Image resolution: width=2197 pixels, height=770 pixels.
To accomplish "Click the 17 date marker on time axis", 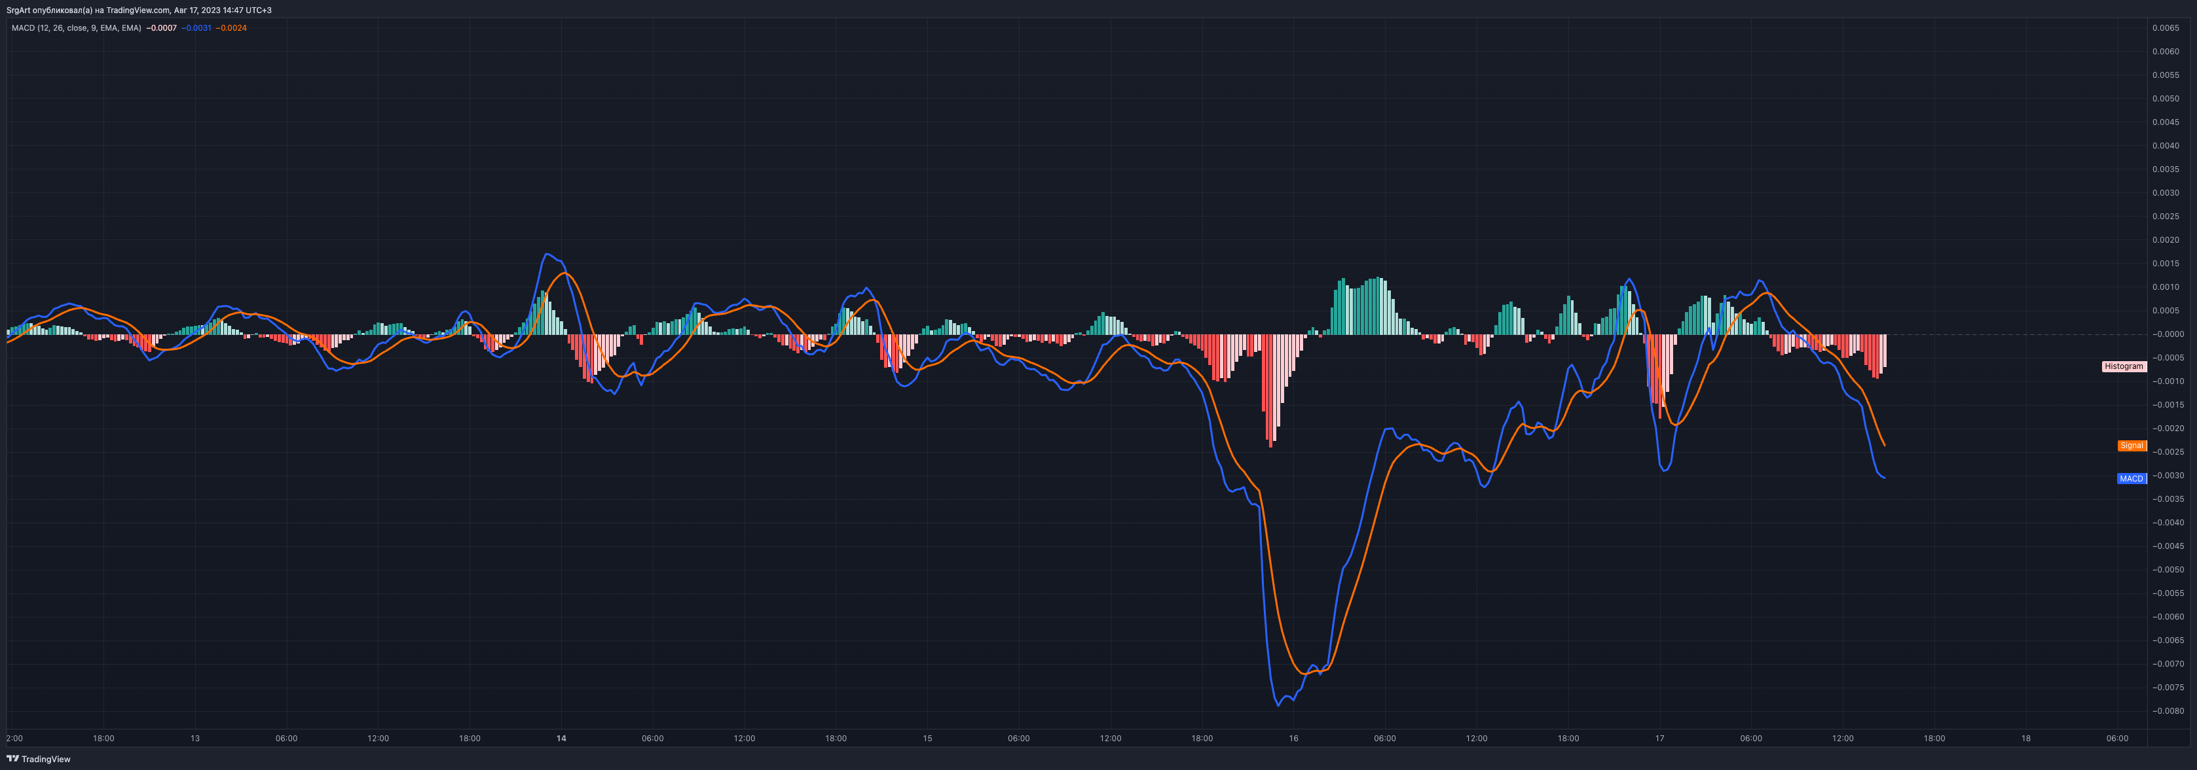I will click(1659, 739).
